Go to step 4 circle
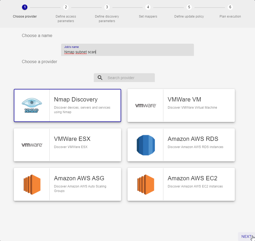Screen dimensions: 255x241 coord(148,7)
